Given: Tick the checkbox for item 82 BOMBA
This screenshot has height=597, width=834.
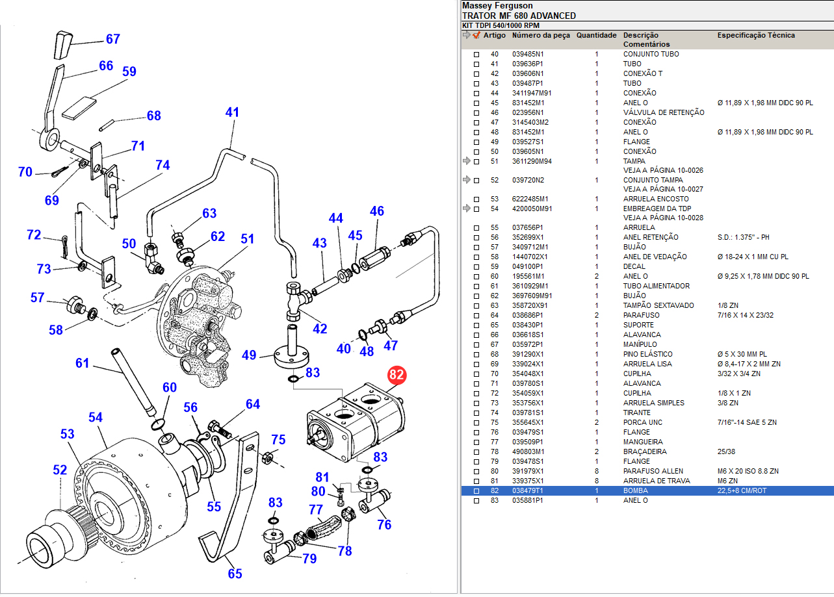Looking at the screenshot, I should click(476, 491).
